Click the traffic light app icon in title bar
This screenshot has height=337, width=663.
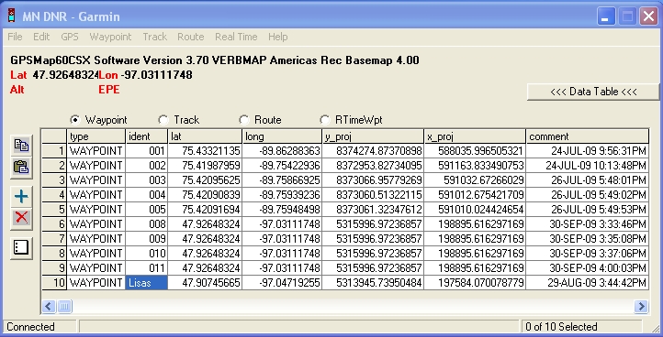pos(11,16)
